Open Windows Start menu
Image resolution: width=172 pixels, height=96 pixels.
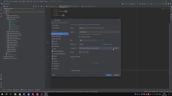click(x=2, y=94)
